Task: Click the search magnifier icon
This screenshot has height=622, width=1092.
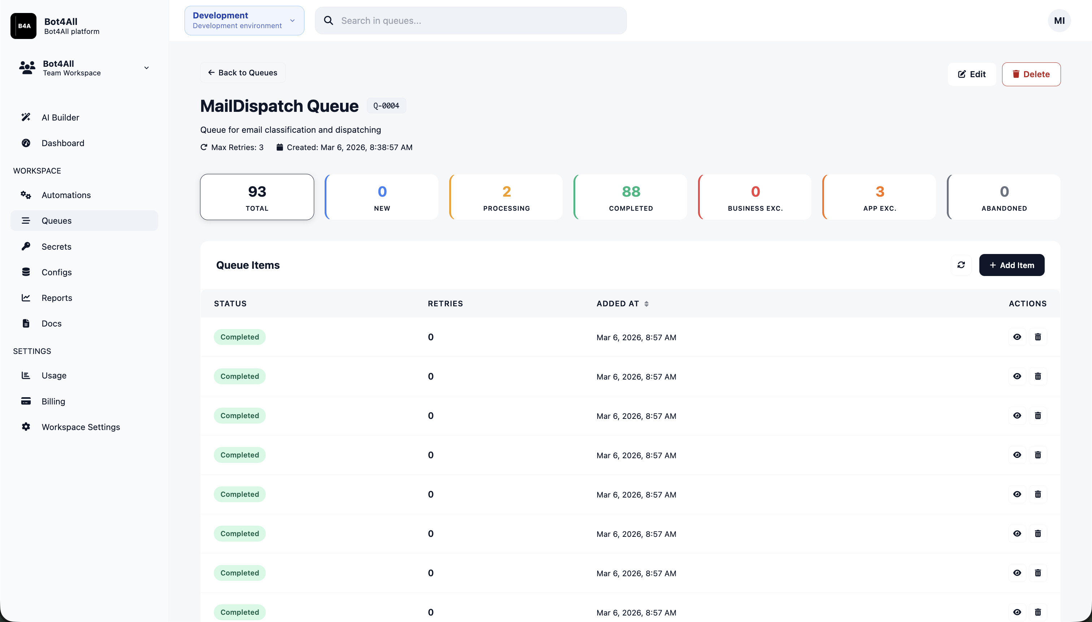Action: pyautogui.click(x=328, y=21)
